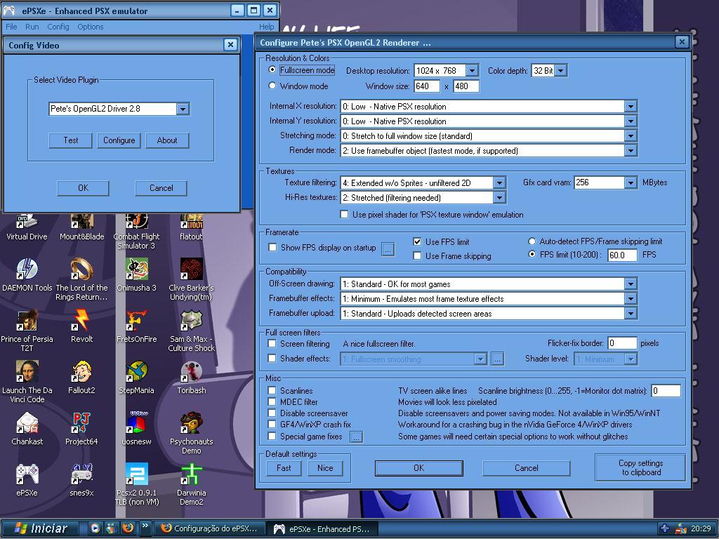Open Prince of Persia T2T shortcut
This screenshot has height=539, width=719.
[x=27, y=331]
